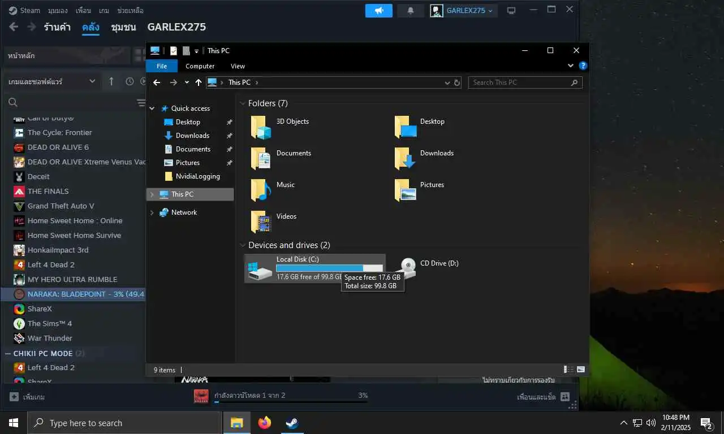Show hidden system tray icons
The height and width of the screenshot is (434, 724).
click(x=624, y=423)
